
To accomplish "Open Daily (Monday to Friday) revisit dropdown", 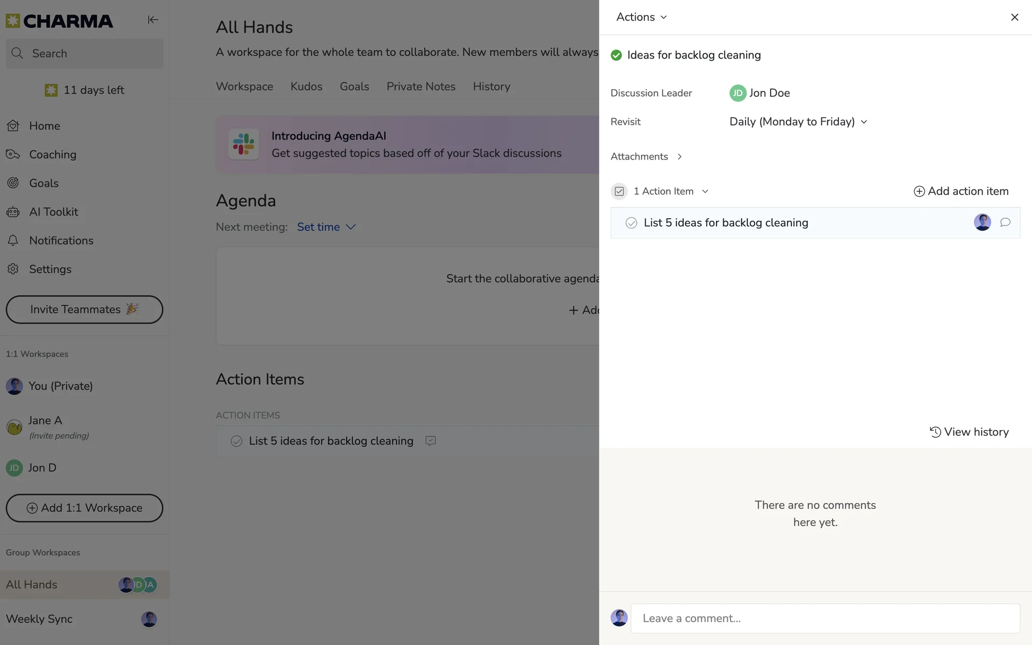I will [x=798, y=122].
